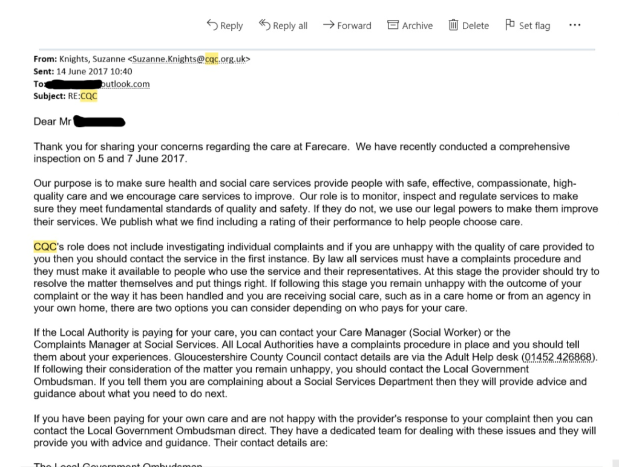Click the Subject label in the header
The height and width of the screenshot is (467, 619).
pyautogui.click(x=49, y=96)
